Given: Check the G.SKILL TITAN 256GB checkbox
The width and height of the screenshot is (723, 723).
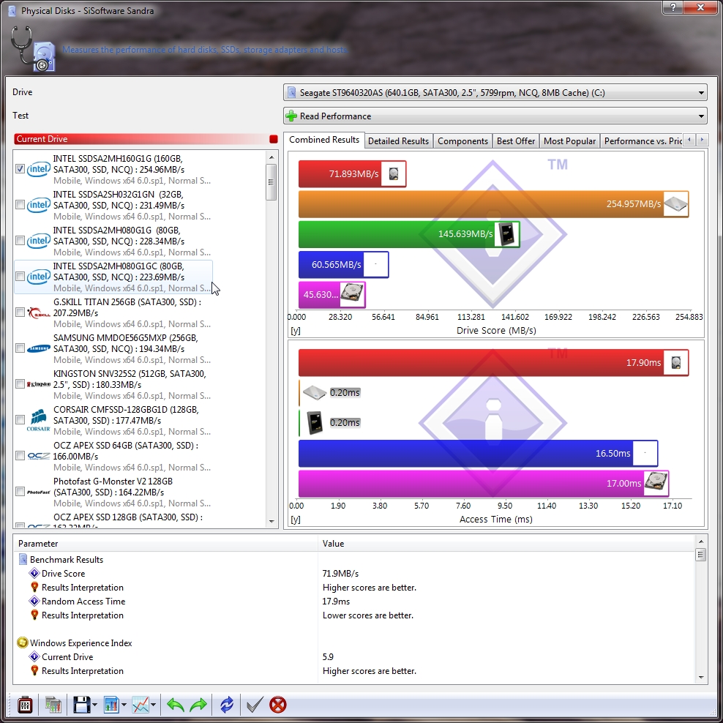Looking at the screenshot, I should 20,312.
